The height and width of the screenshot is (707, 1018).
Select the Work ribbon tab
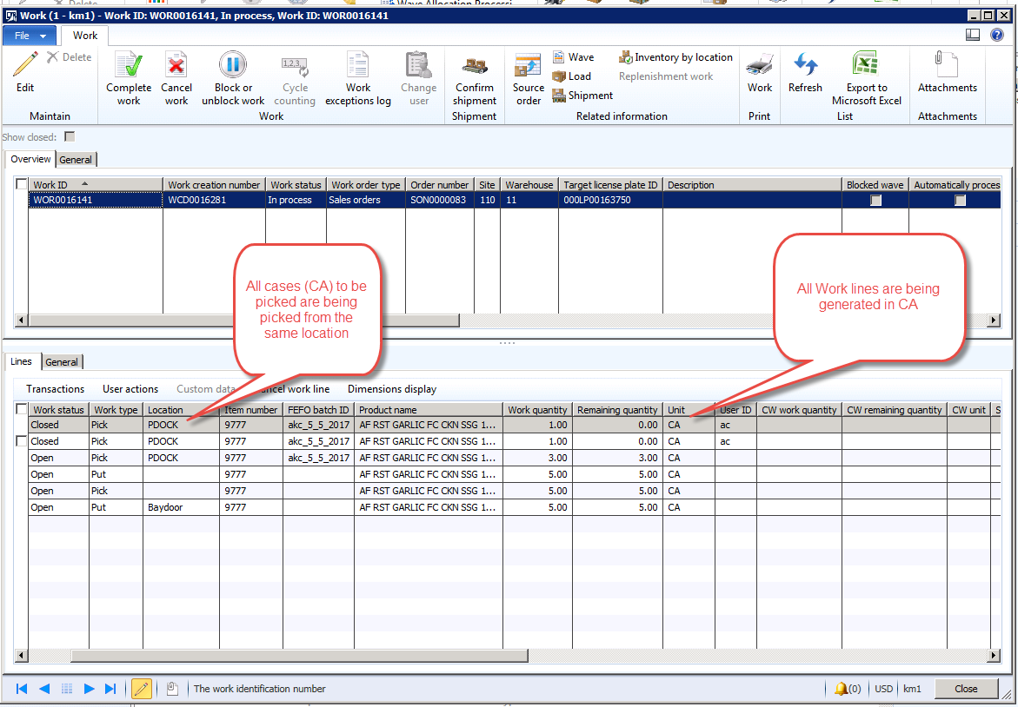click(85, 36)
